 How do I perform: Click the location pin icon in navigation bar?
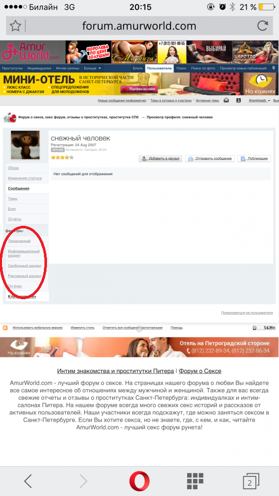point(274,68)
